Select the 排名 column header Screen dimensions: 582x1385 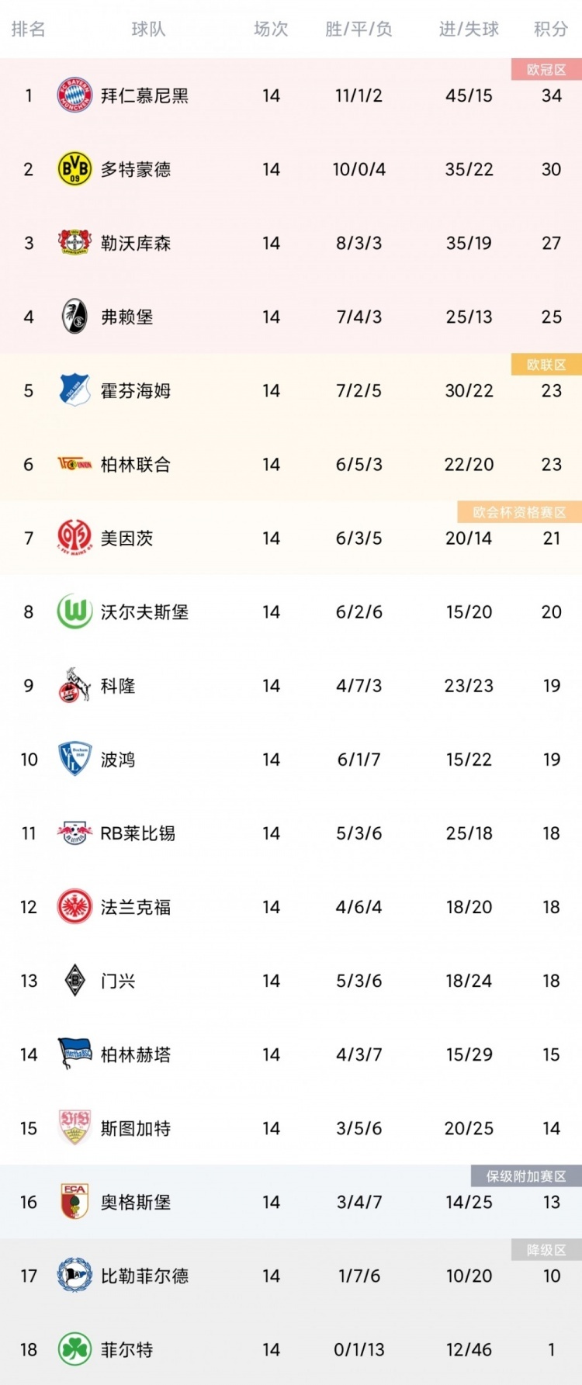point(29,29)
